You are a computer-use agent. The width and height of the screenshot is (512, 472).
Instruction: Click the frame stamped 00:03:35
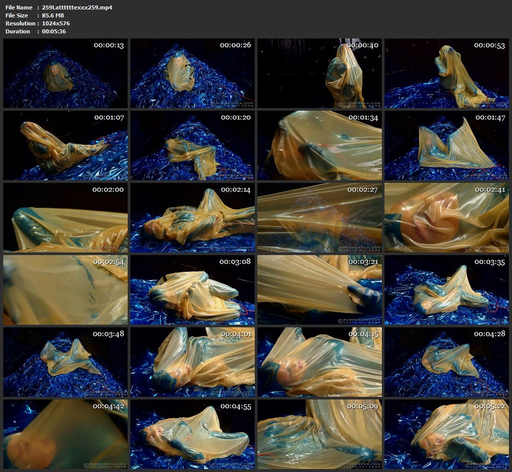tap(446, 290)
